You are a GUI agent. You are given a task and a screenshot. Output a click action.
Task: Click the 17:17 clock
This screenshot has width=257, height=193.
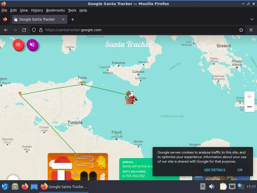click(251, 187)
